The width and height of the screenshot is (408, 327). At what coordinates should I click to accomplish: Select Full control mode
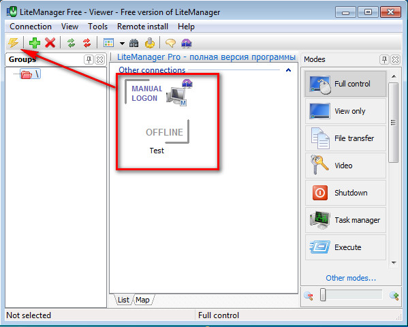pyautogui.click(x=345, y=84)
